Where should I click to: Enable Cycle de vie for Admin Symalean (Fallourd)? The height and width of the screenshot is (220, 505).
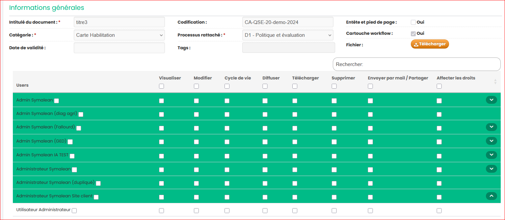(227, 128)
